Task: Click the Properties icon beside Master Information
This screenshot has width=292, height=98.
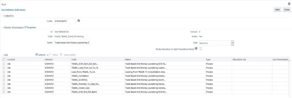Action: click(25, 27)
